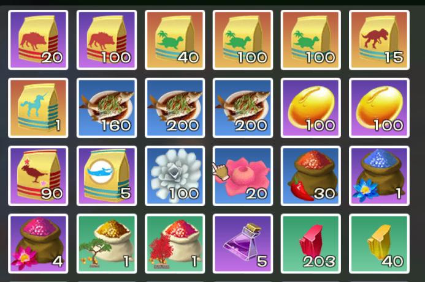The image size is (425, 282).
Task: Pick the unicorn feed bag with quantity 1
Action: click(x=38, y=108)
